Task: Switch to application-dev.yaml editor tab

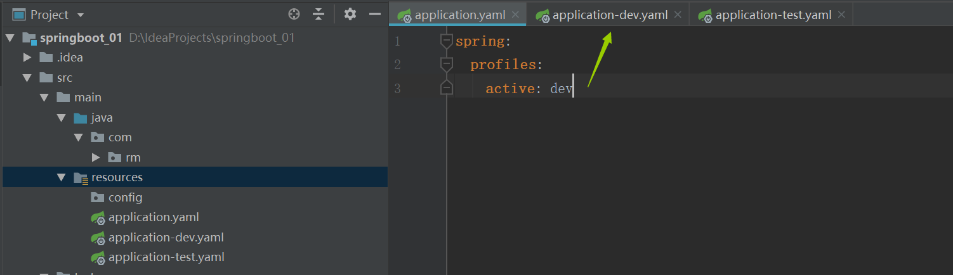Action: [x=608, y=15]
